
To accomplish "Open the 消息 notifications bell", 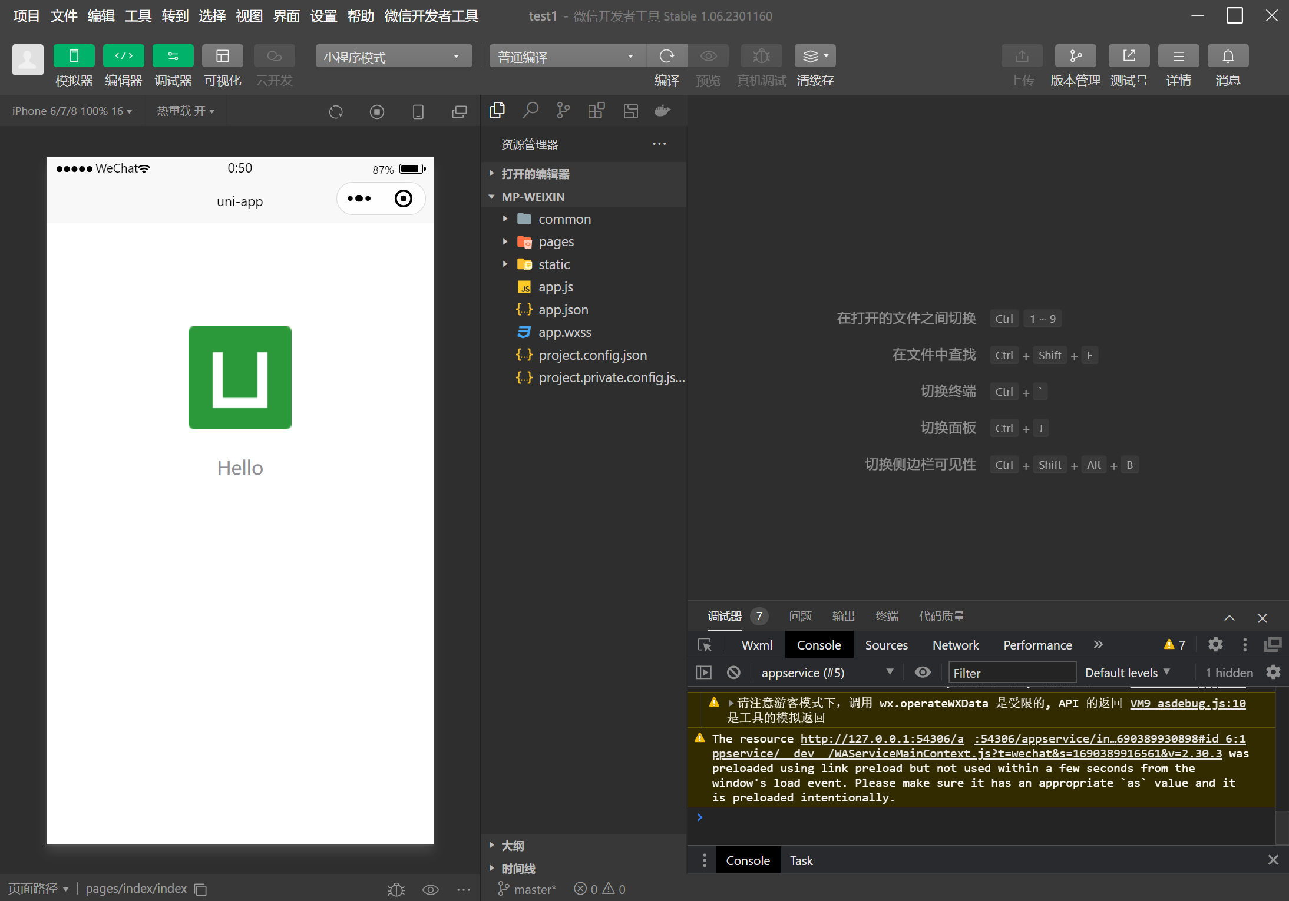I will (1228, 56).
